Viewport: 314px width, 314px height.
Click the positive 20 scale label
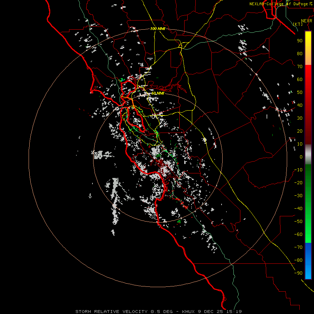[300, 131]
